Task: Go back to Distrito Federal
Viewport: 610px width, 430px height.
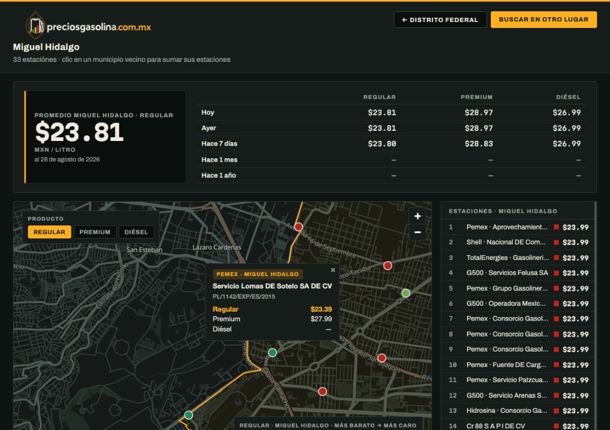Action: pos(440,20)
